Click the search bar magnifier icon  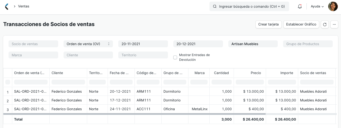214,6
